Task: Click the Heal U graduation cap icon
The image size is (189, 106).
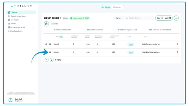Action: click(9, 24)
